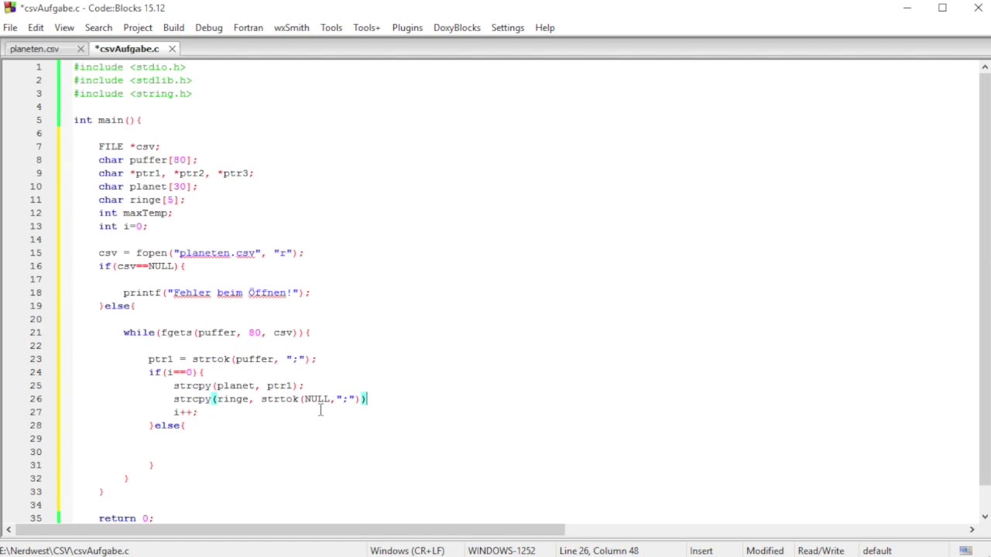Click the printf("Fehler beim Öffnen!") line
This screenshot has width=991, height=557.
[217, 292]
